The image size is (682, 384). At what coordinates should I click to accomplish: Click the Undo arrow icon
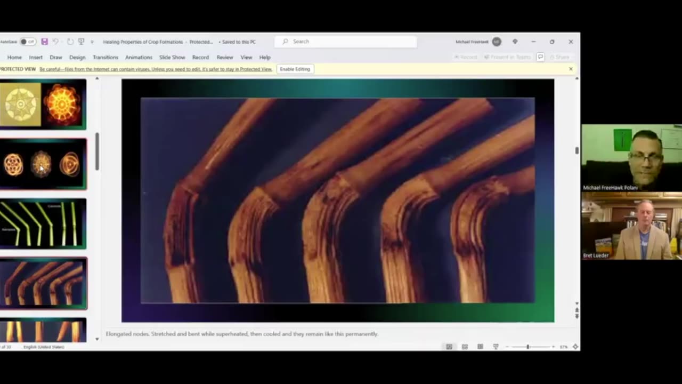pos(55,42)
